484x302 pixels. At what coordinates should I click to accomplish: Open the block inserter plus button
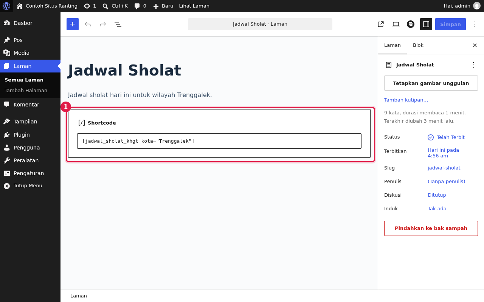coord(73,24)
